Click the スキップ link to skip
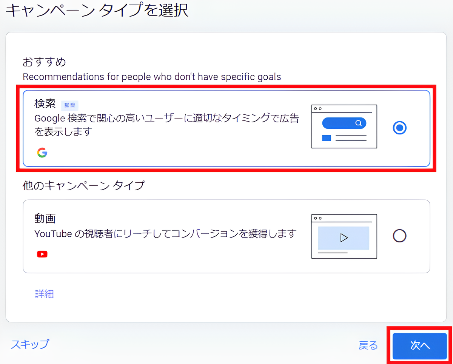This screenshot has height=364, width=453. pyautogui.click(x=30, y=344)
